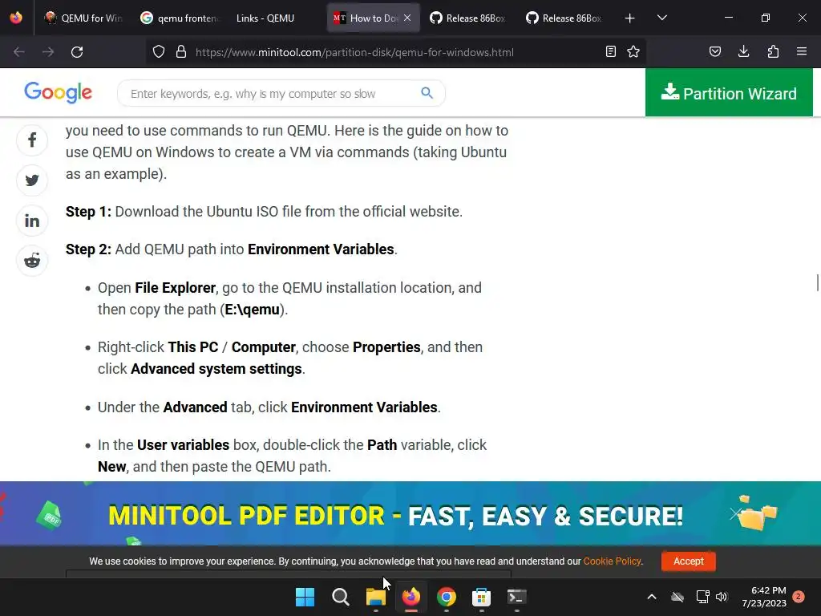This screenshot has width=821, height=616.
Task: Click the 'Environment Variables' heading text in Step 2
Action: click(321, 249)
